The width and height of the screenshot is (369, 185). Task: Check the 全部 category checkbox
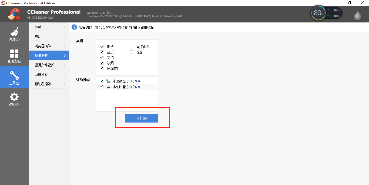pos(132,52)
